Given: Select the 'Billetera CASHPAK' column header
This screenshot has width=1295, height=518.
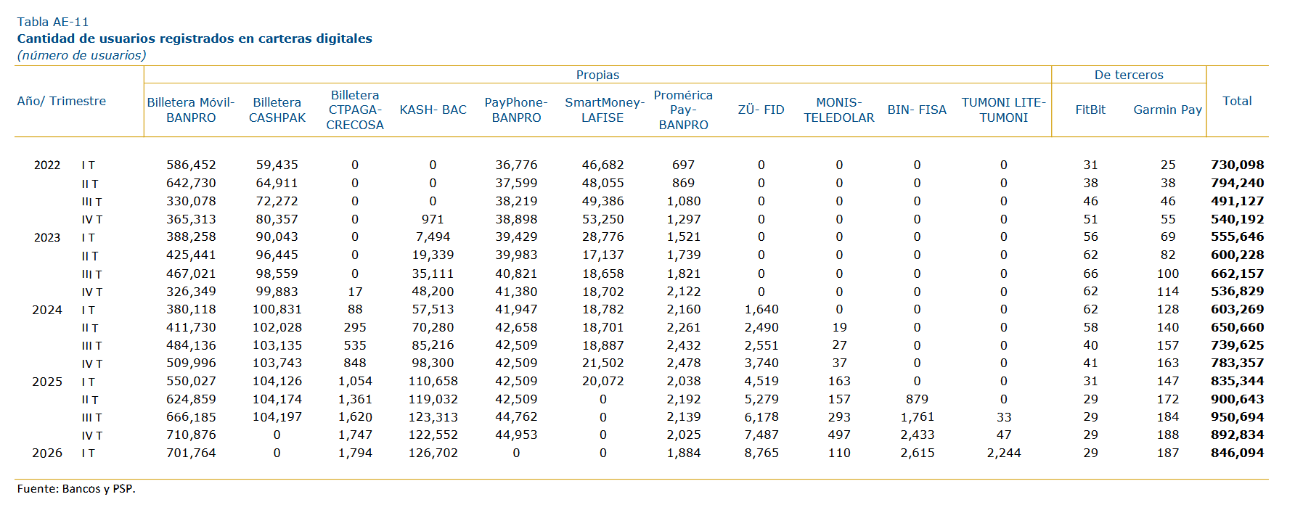Looking at the screenshot, I should tap(277, 110).
